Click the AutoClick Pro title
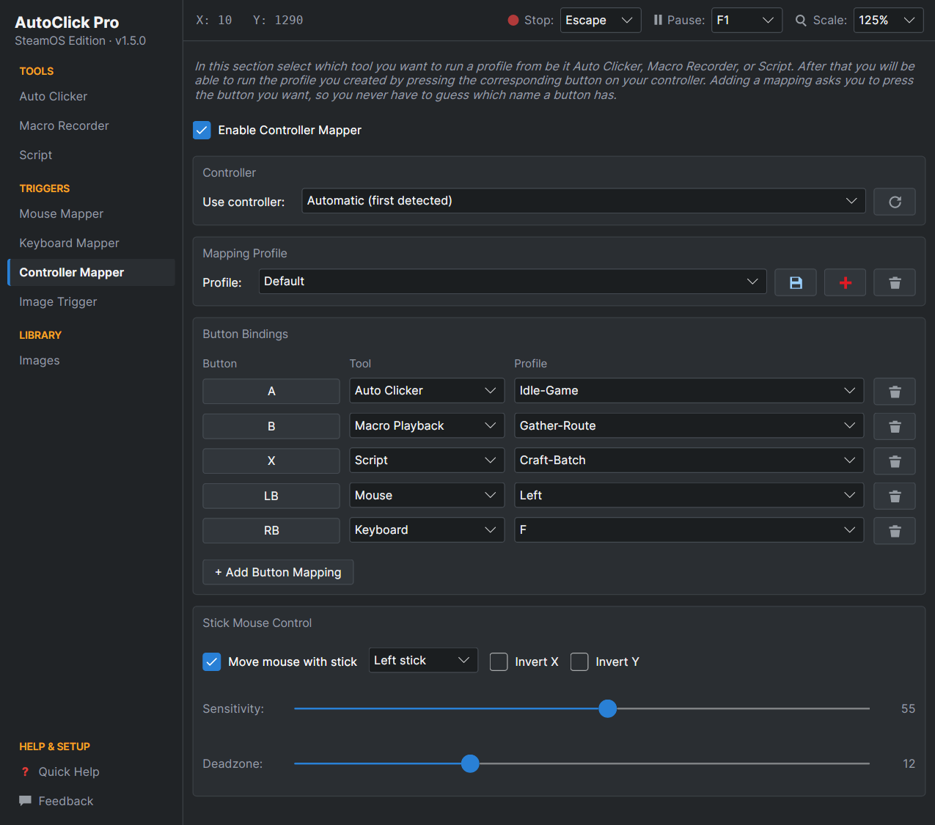 click(67, 23)
